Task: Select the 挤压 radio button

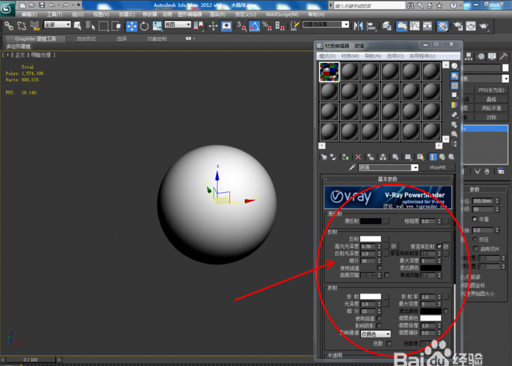Action: tap(474, 239)
